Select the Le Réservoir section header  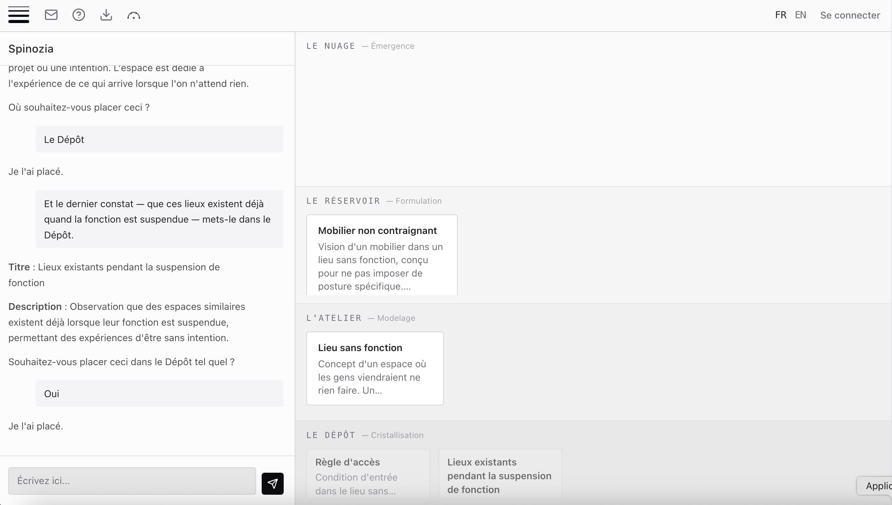(x=343, y=201)
